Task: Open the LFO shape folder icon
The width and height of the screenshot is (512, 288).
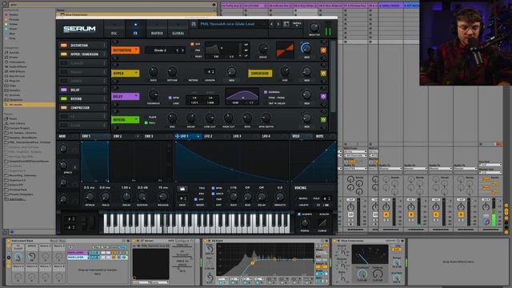Action: pos(182,189)
